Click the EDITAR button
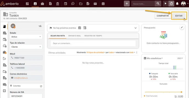 [179, 16]
